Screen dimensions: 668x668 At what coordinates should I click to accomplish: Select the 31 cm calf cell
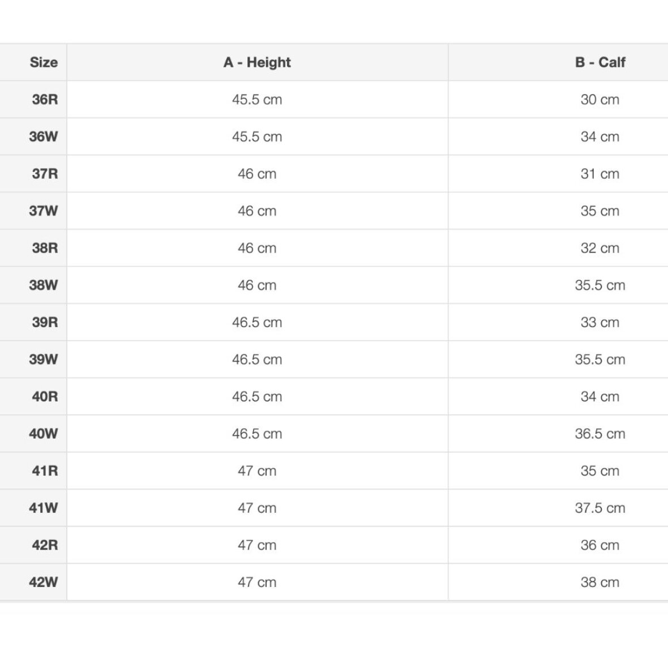click(600, 174)
